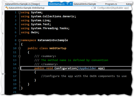Collapse the namespace KatanaWinSvcSample block
The image size is (134, 97).
[20, 40]
